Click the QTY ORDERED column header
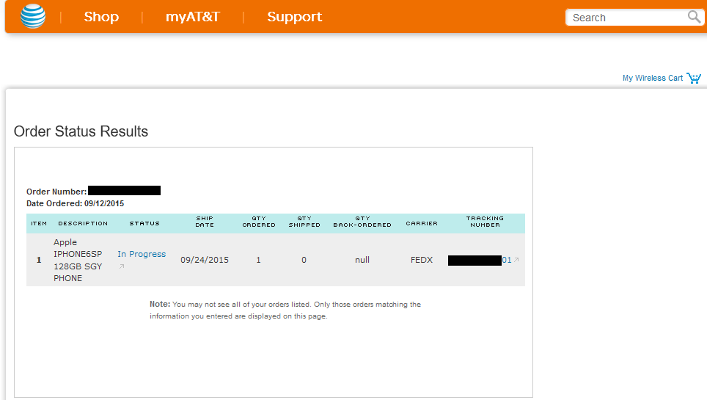This screenshot has height=400, width=707. click(259, 222)
